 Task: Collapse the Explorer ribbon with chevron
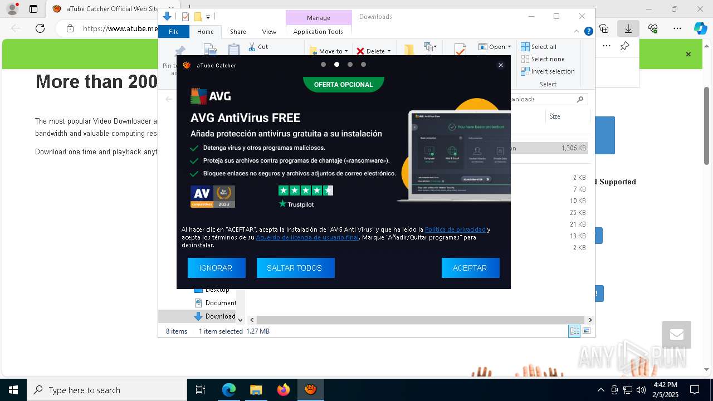[x=577, y=32]
